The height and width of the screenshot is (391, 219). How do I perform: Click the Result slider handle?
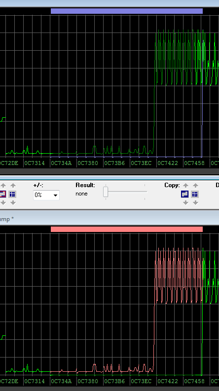106,192
